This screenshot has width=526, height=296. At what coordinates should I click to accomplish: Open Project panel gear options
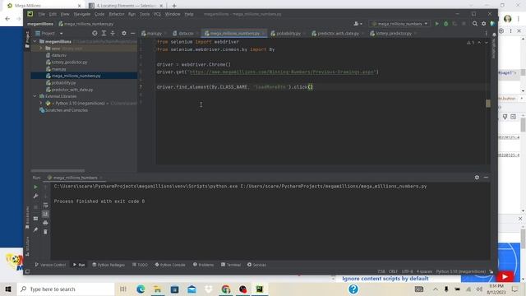click(124, 33)
